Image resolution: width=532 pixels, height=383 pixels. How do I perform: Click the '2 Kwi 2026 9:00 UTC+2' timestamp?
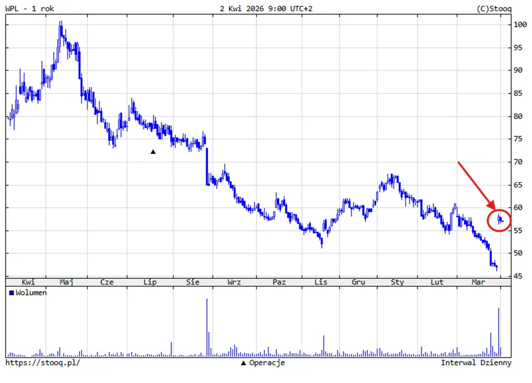266,8
